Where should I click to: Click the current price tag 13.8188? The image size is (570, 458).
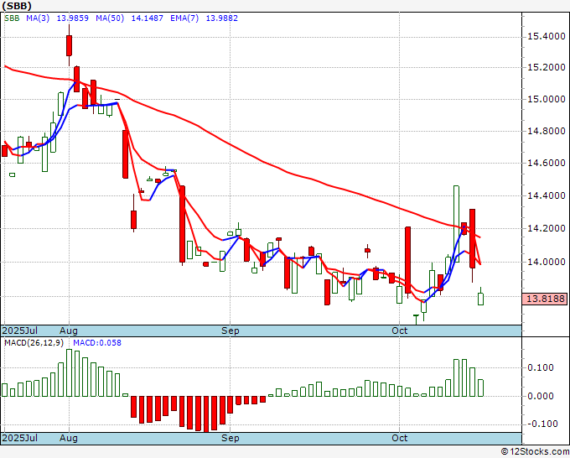[545, 299]
